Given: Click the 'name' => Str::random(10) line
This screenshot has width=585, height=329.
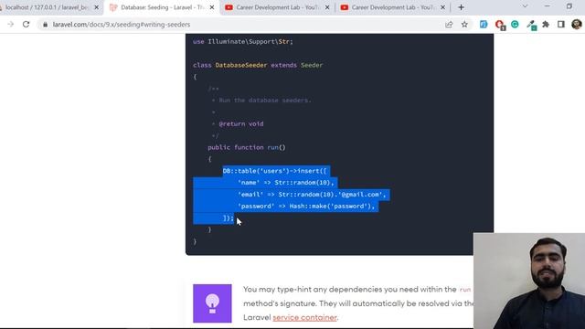Looking at the screenshot, I should tap(286, 183).
